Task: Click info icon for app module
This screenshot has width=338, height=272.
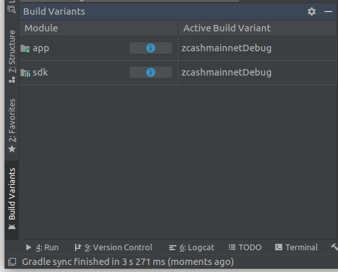Action: pos(151,48)
